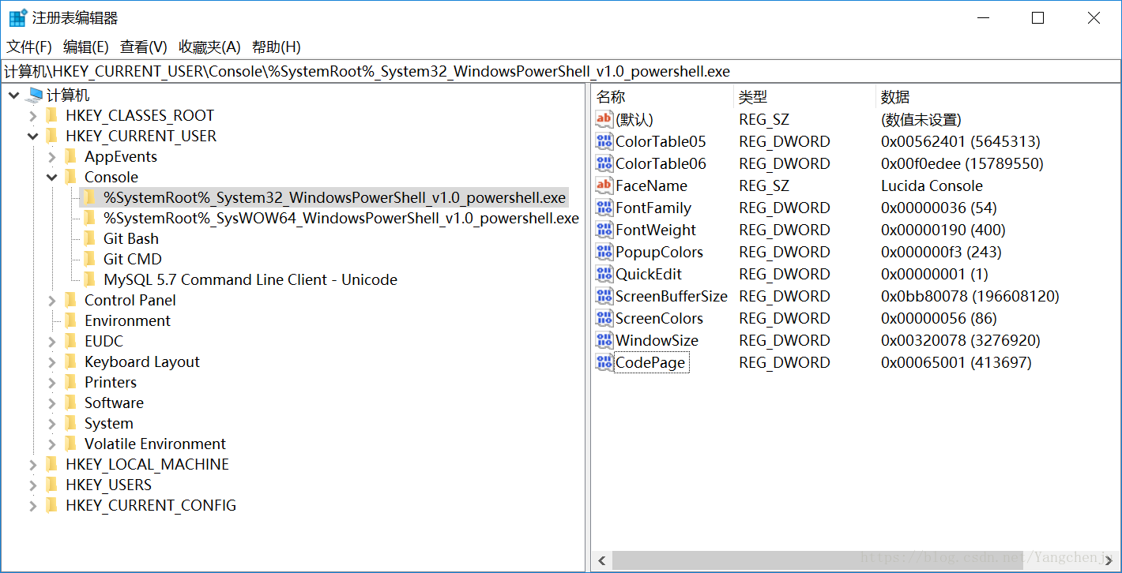Expand the AppEvents key
The width and height of the screenshot is (1122, 573).
51,156
